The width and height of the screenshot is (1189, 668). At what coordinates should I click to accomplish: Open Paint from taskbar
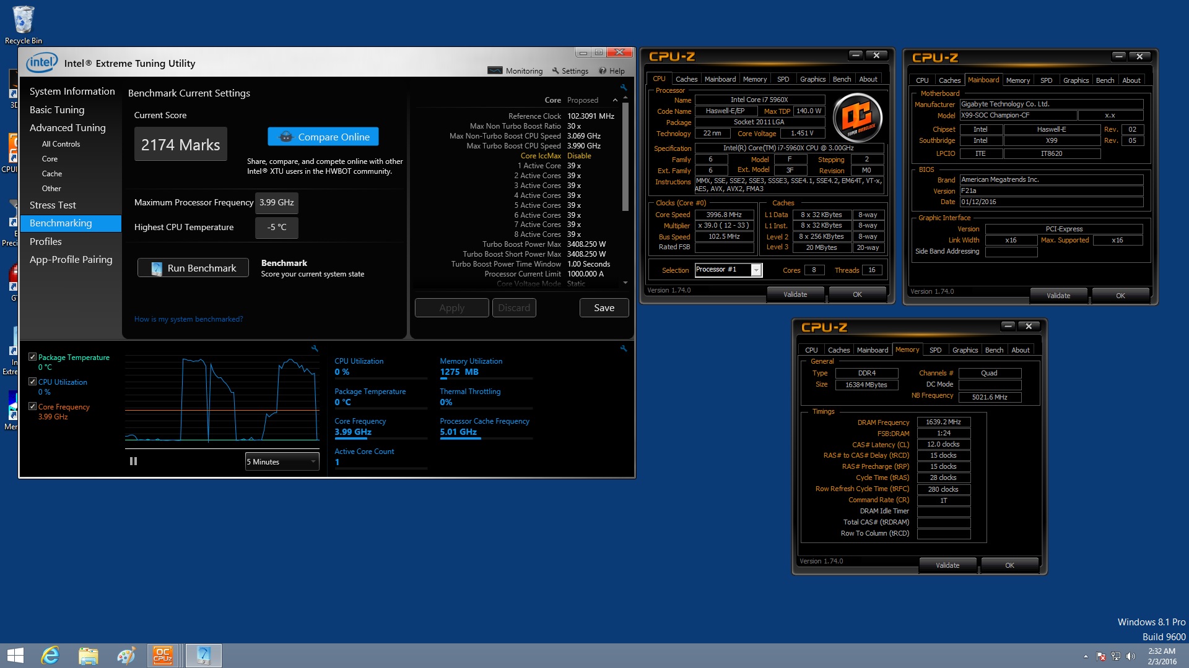pyautogui.click(x=126, y=656)
